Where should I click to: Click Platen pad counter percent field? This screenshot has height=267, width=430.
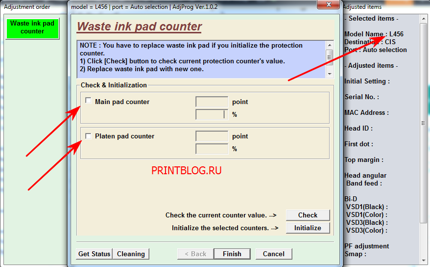click(x=212, y=149)
